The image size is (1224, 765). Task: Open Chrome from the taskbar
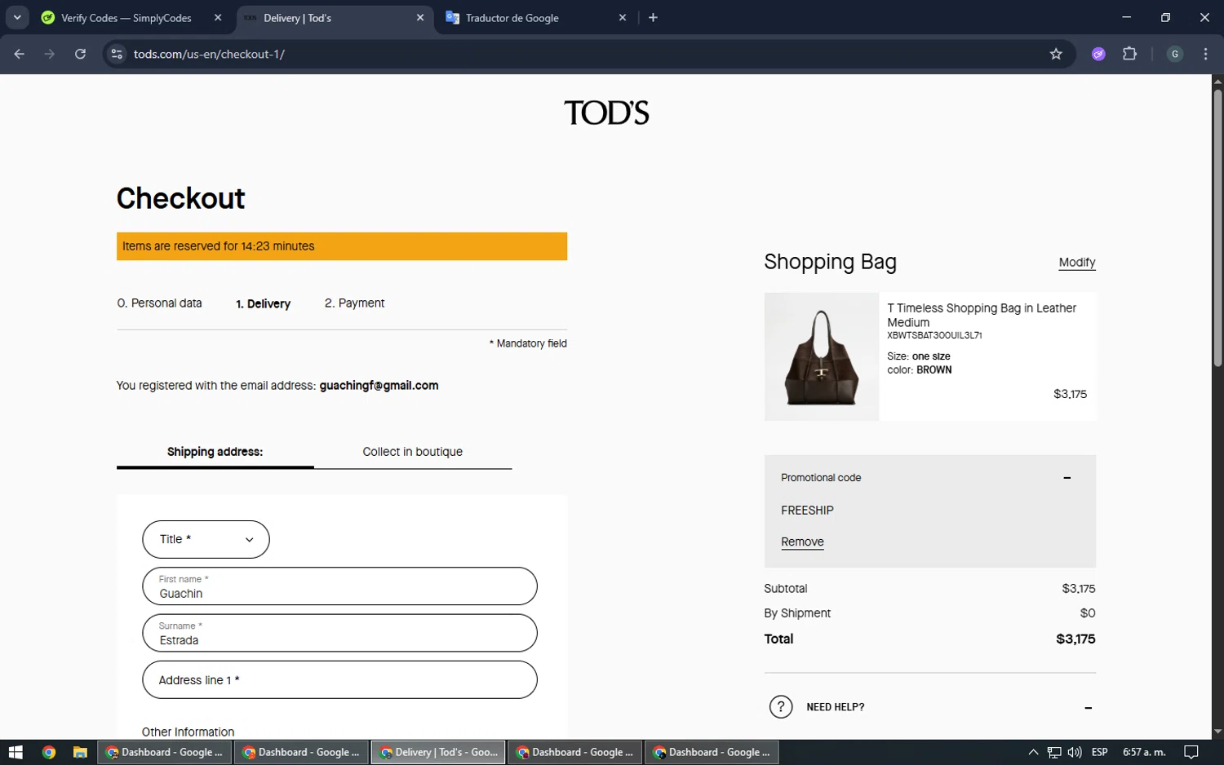click(49, 752)
